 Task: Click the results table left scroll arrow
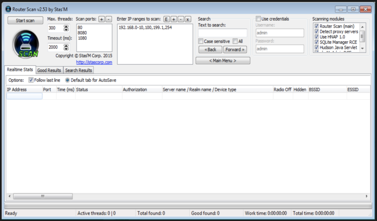coord(9,196)
